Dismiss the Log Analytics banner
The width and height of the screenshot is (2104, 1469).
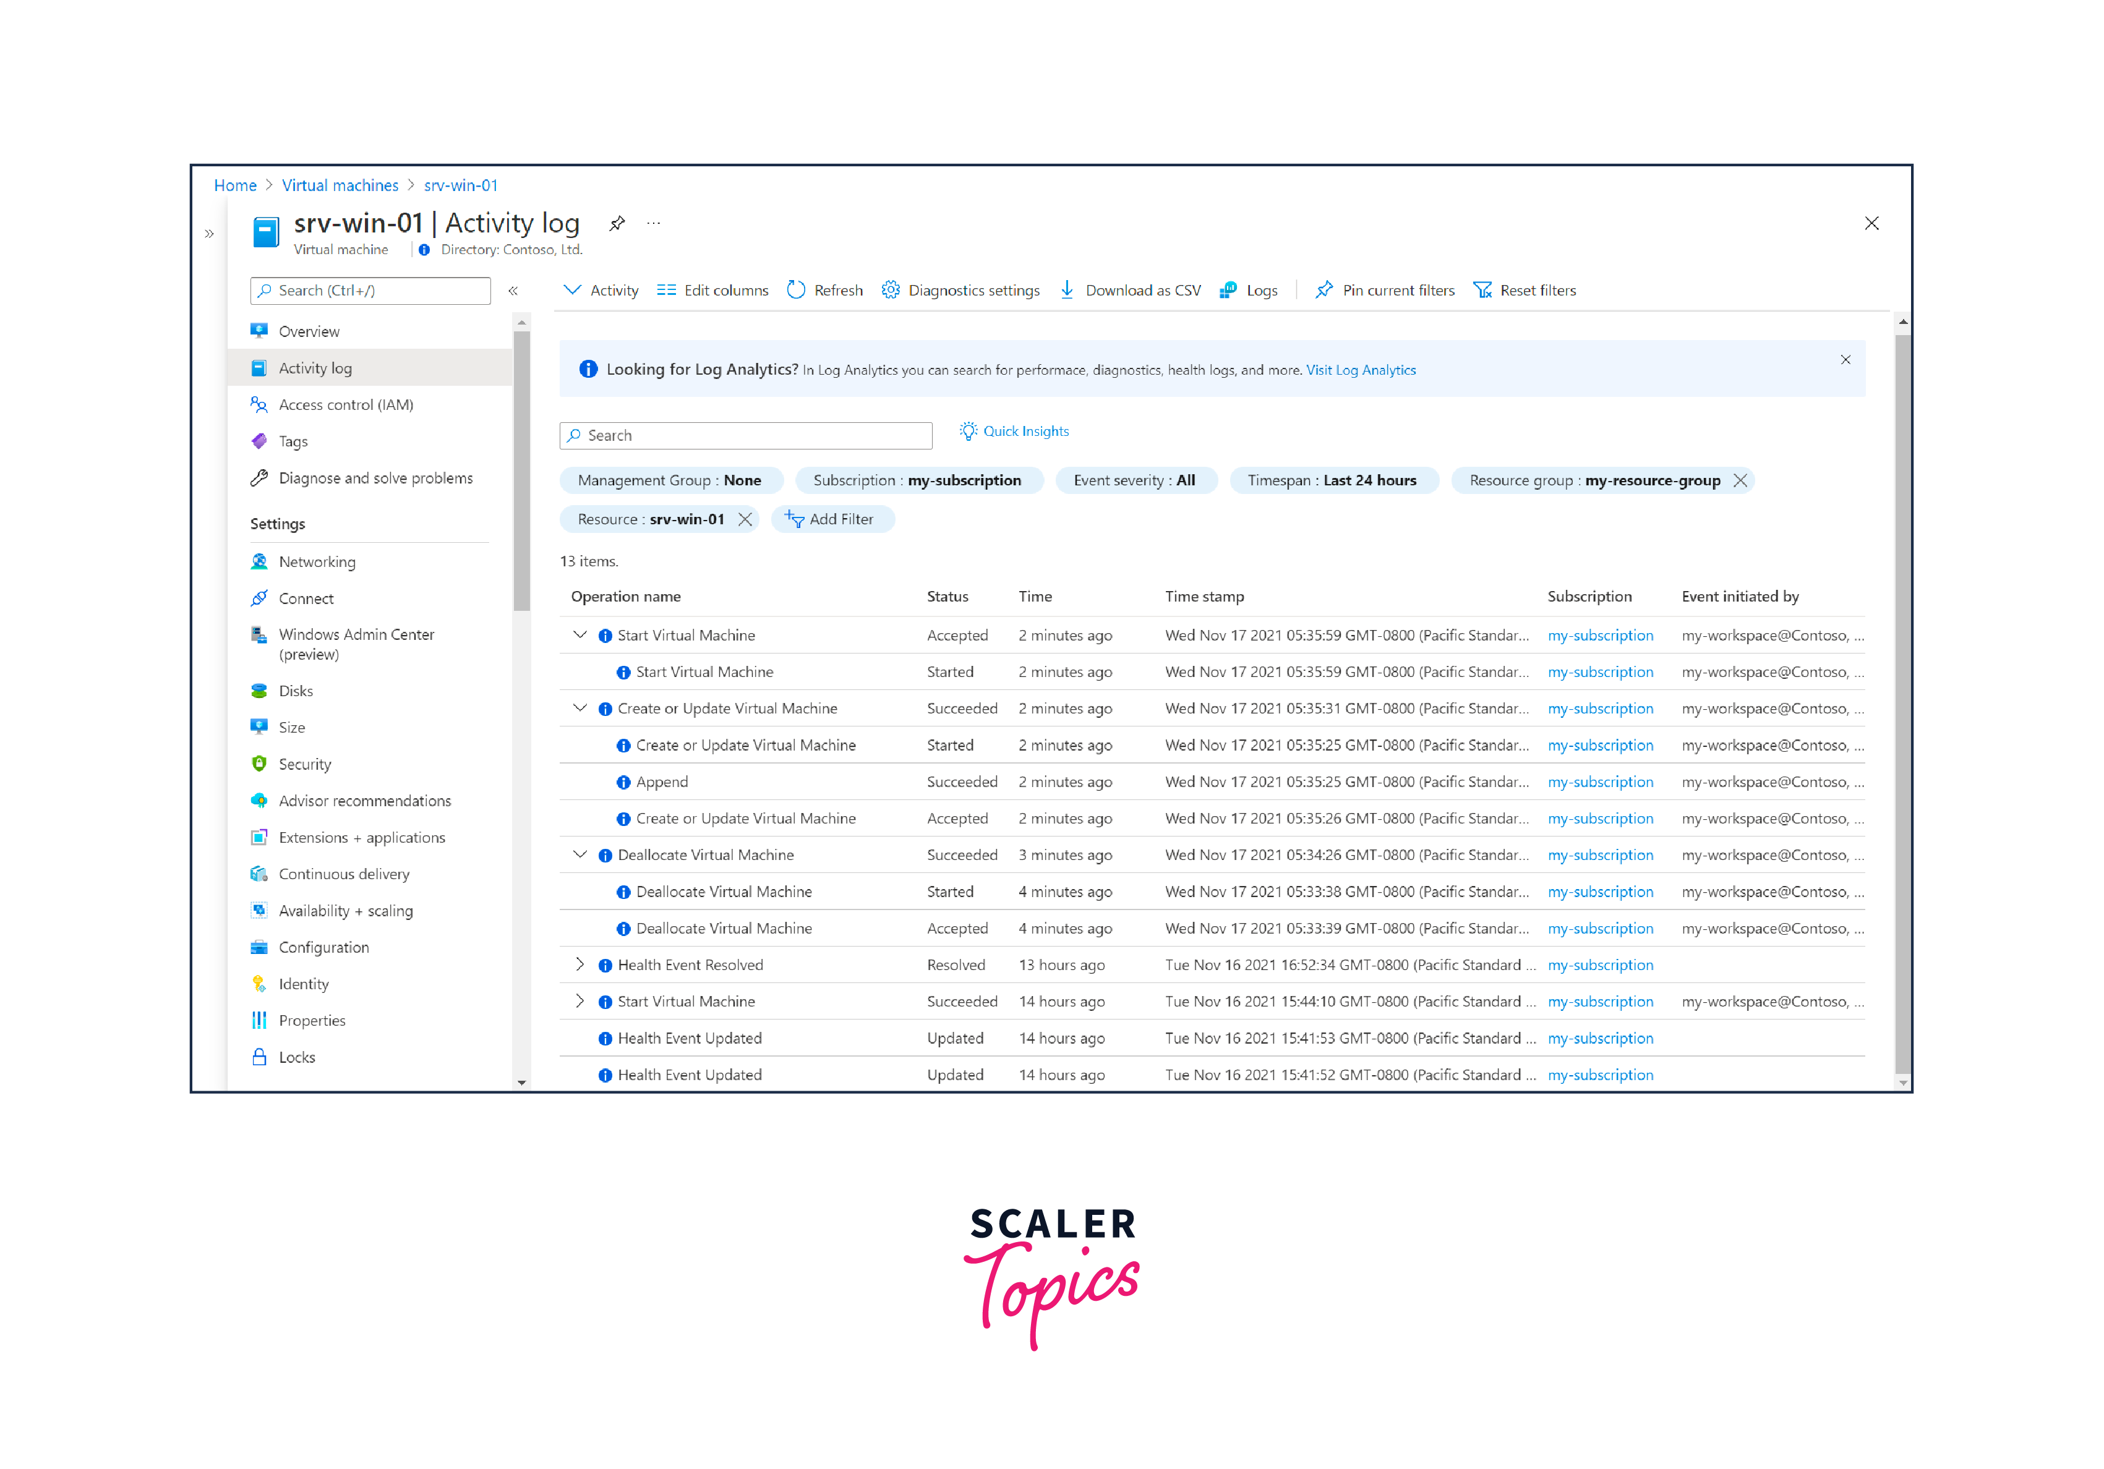1845,360
